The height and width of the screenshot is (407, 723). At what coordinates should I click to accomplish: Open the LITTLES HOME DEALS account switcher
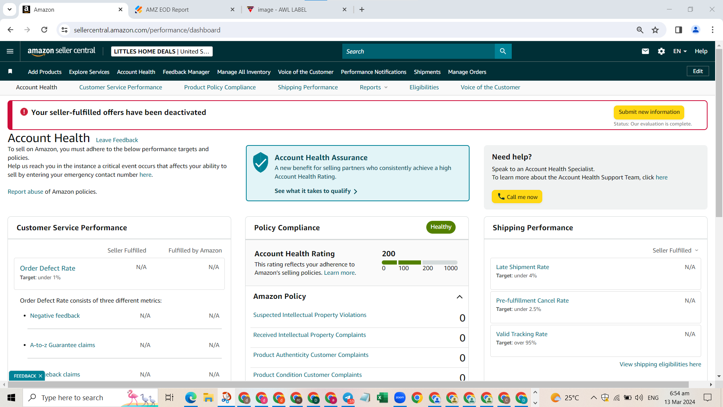pyautogui.click(x=162, y=52)
